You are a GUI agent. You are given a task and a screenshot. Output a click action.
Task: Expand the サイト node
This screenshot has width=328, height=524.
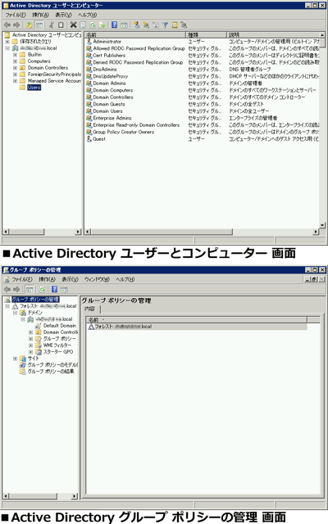(15, 359)
